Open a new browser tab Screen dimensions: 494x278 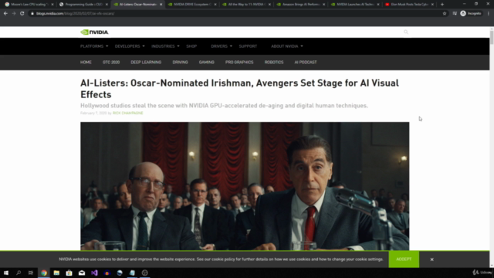442,5
